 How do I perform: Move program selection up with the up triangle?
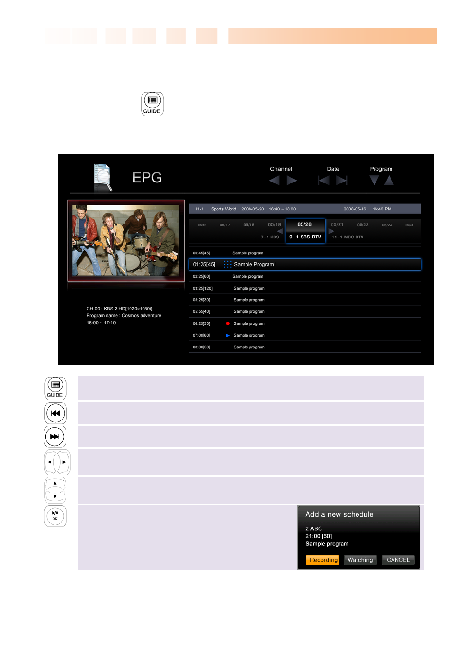click(x=389, y=181)
